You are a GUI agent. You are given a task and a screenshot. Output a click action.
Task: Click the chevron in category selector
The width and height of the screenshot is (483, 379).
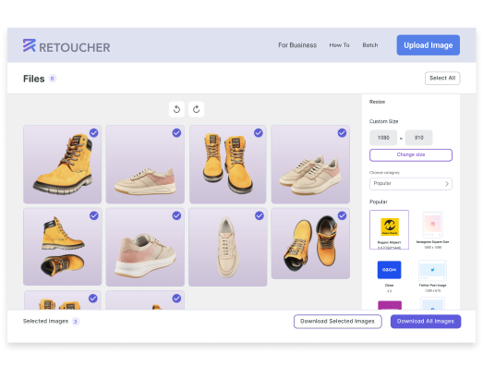[447, 184]
